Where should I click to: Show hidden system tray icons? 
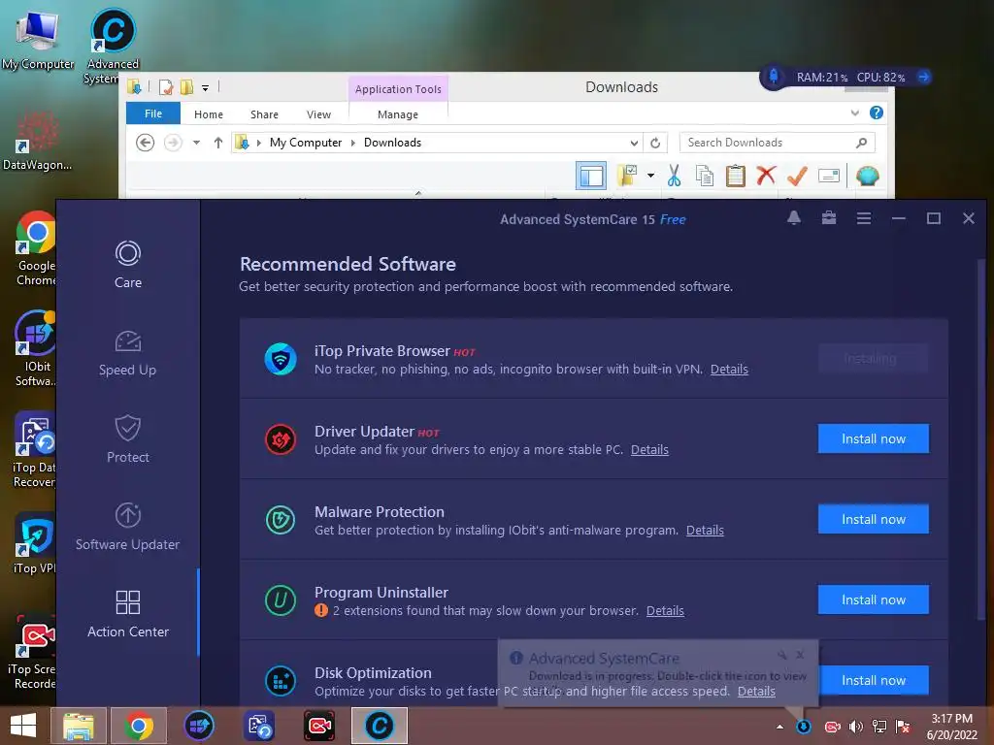779,727
